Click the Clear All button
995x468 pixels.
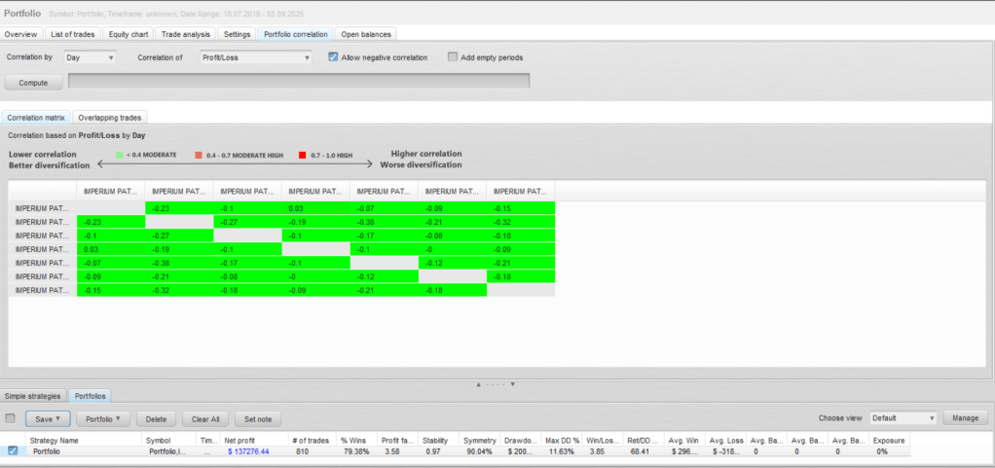click(x=205, y=418)
